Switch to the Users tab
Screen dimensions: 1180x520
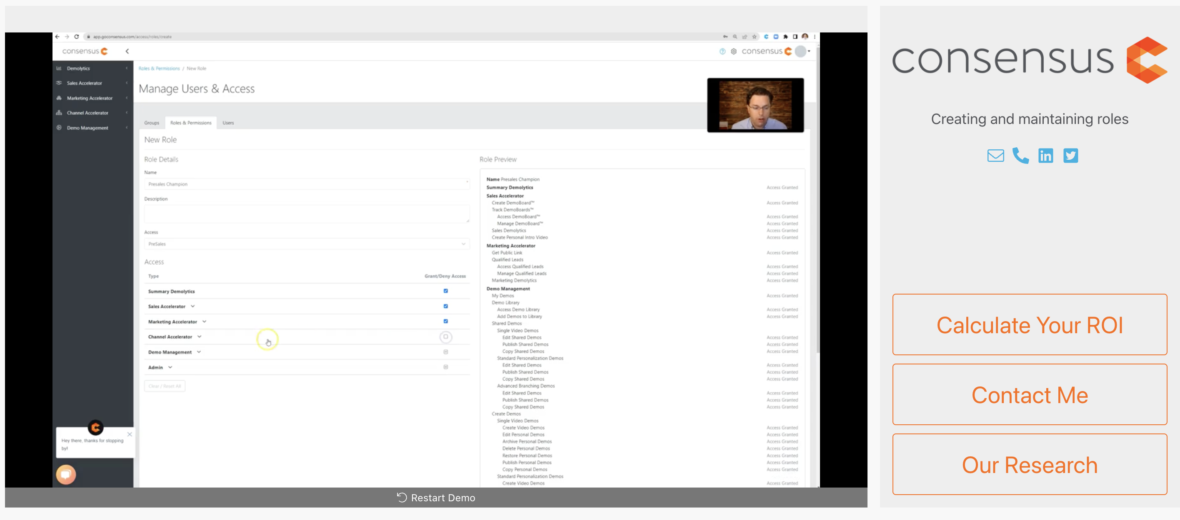pos(228,123)
